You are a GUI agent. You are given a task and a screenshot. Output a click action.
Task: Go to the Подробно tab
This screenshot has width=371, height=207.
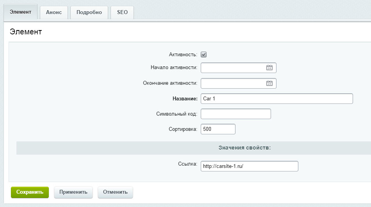pyautogui.click(x=89, y=12)
